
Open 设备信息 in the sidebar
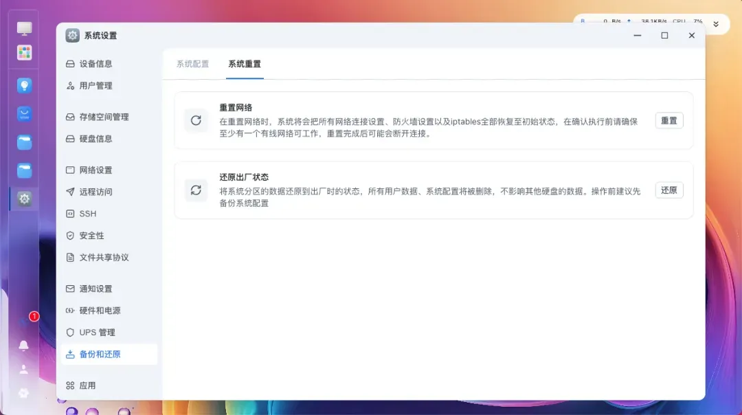point(95,64)
